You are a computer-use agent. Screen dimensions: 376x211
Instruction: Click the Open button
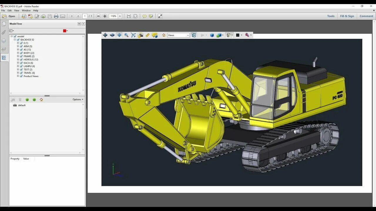click(9, 16)
